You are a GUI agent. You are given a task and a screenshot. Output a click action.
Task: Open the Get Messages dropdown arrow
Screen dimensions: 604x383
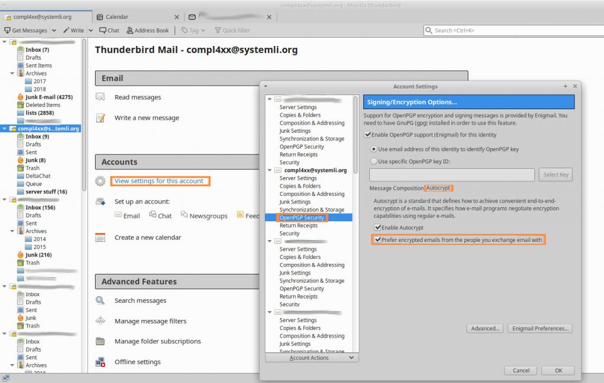coord(54,31)
